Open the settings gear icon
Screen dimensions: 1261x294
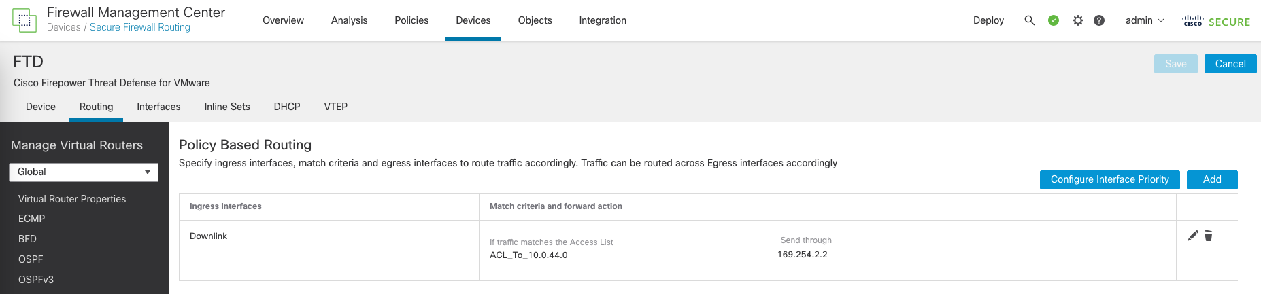(x=1077, y=20)
